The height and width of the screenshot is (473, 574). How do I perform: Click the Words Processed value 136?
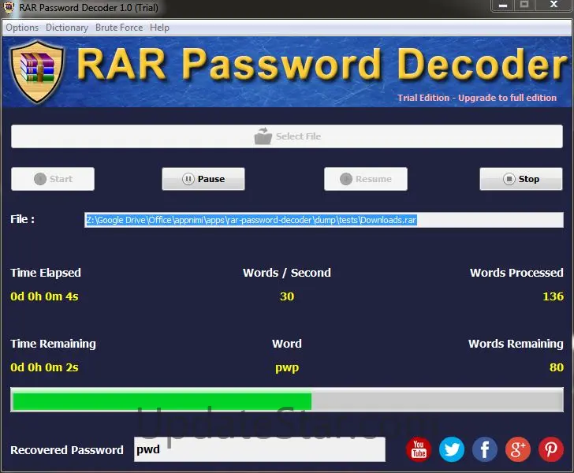point(553,296)
